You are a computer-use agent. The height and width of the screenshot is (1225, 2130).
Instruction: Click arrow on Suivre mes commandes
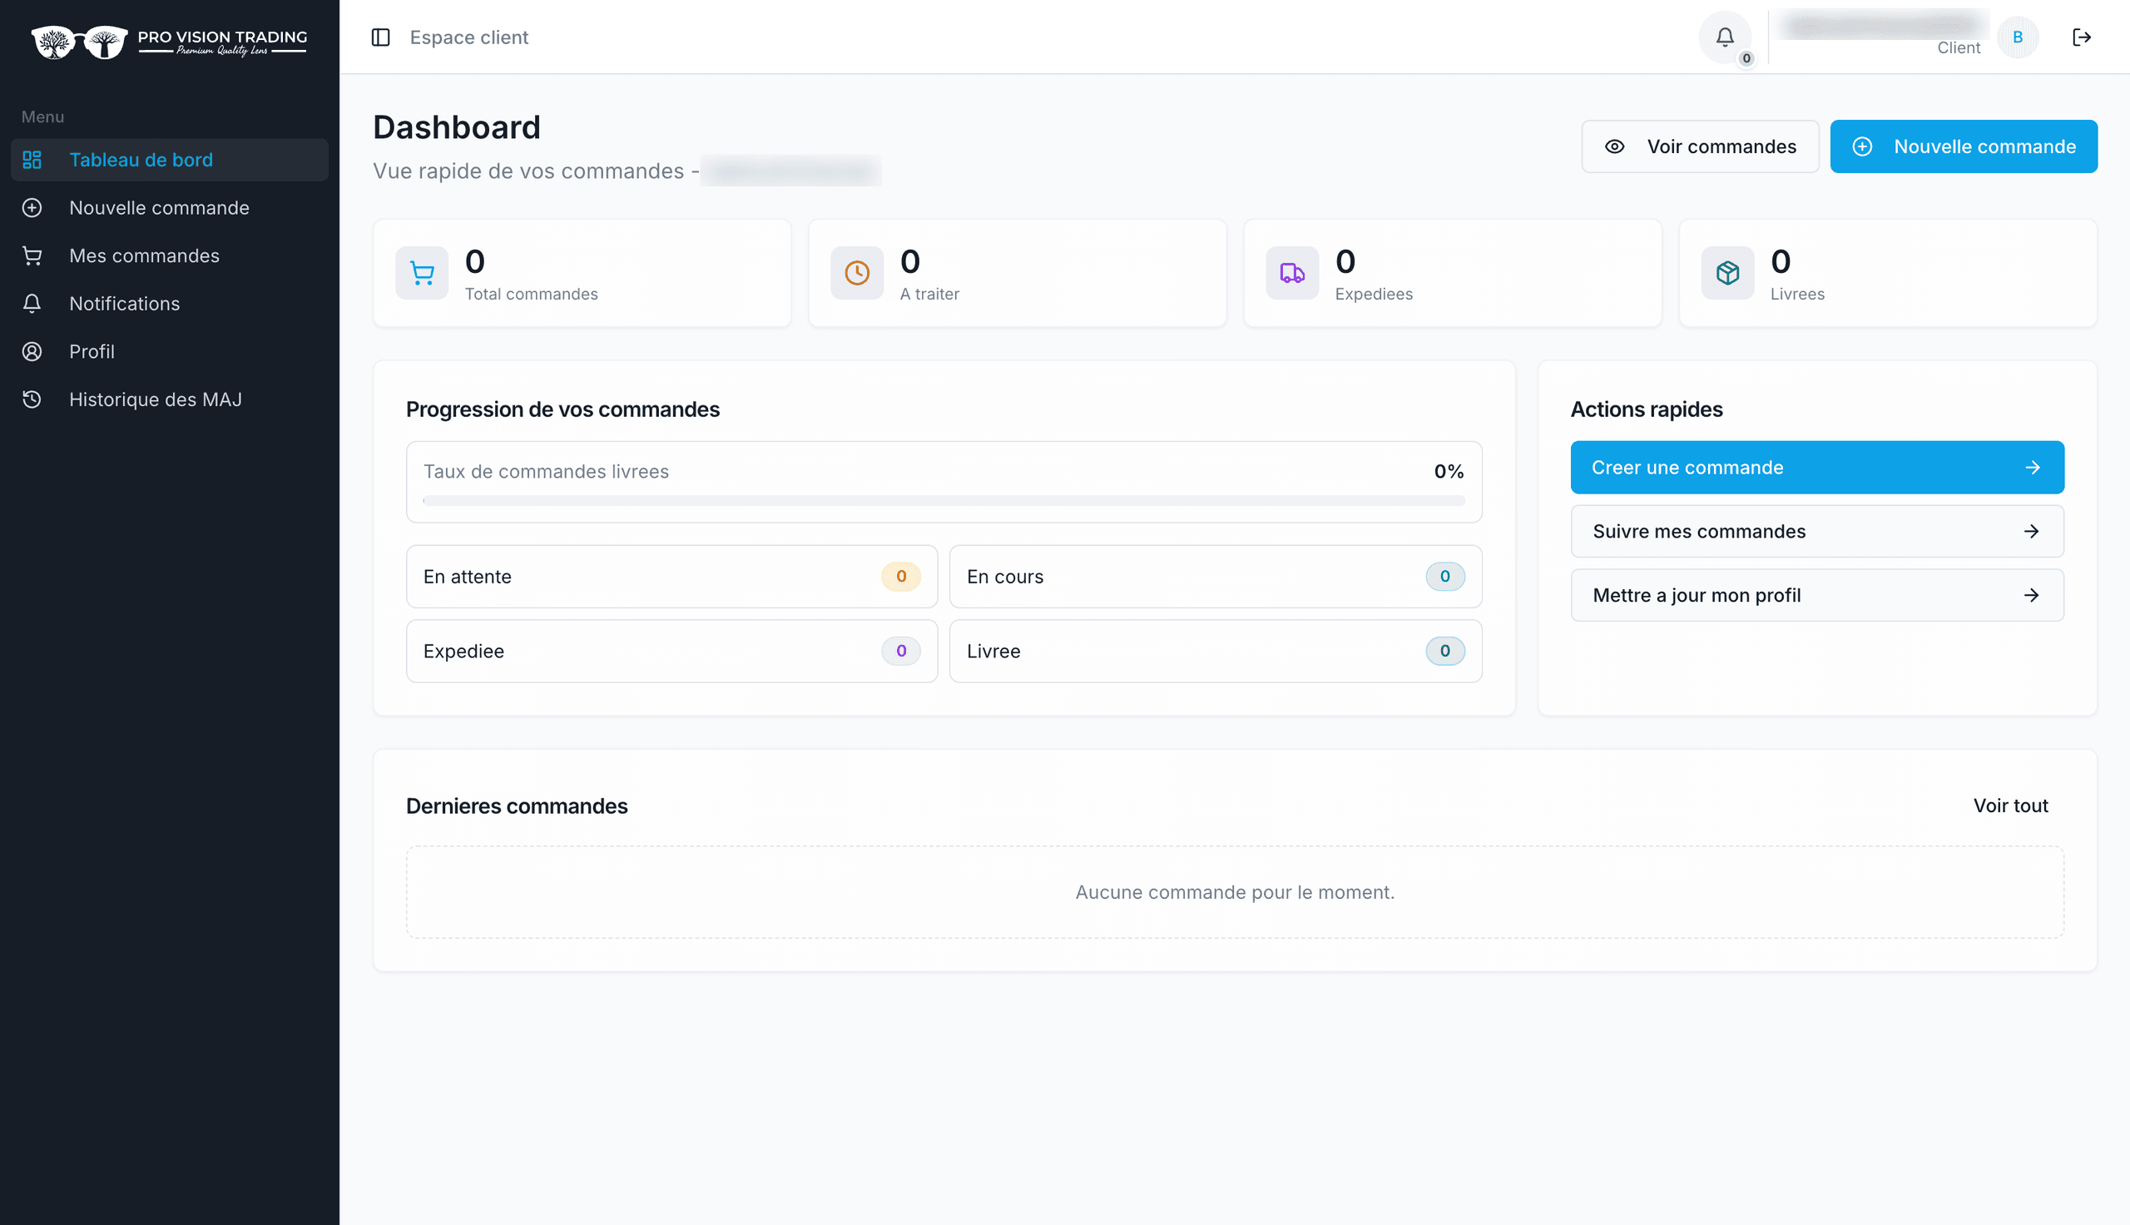click(2032, 532)
